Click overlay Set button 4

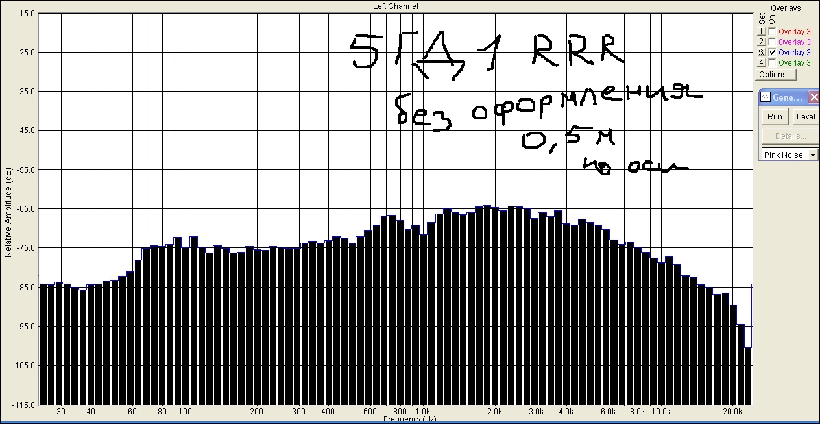tap(762, 63)
